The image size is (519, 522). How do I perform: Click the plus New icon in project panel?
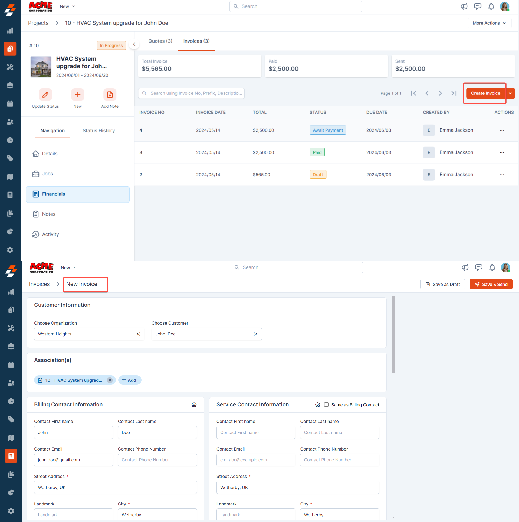[x=77, y=95]
